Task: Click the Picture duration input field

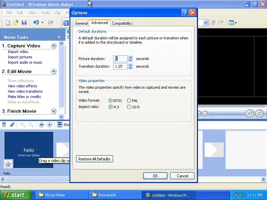Action: 120,59
